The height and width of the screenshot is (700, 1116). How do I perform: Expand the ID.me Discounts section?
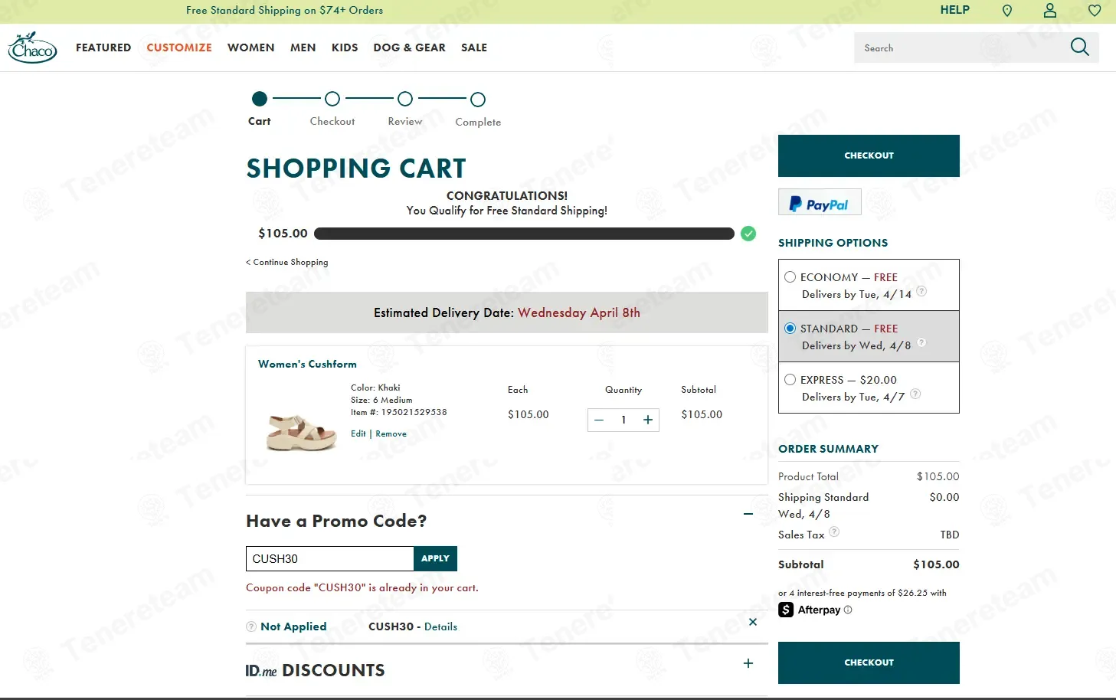(x=748, y=663)
